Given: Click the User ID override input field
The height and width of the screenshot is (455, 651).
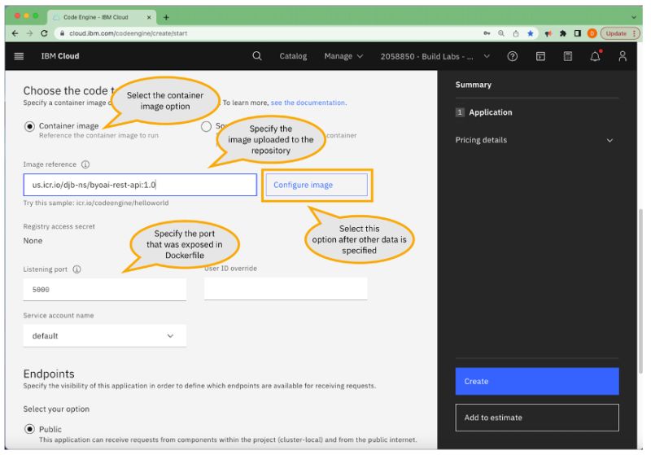Looking at the screenshot, I should click(286, 288).
